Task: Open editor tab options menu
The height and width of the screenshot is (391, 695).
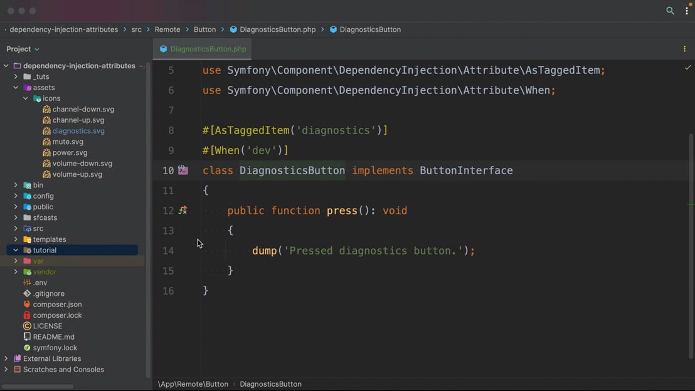Action: pos(684,49)
